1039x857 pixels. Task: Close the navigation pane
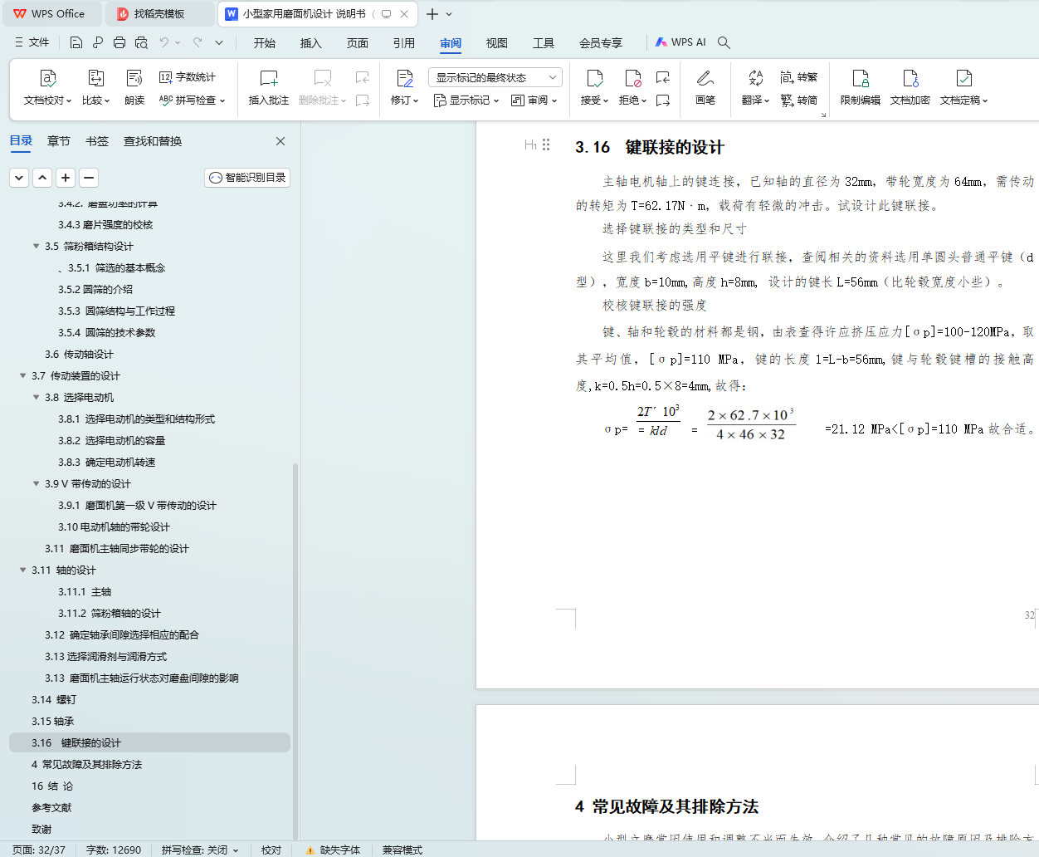pos(280,141)
